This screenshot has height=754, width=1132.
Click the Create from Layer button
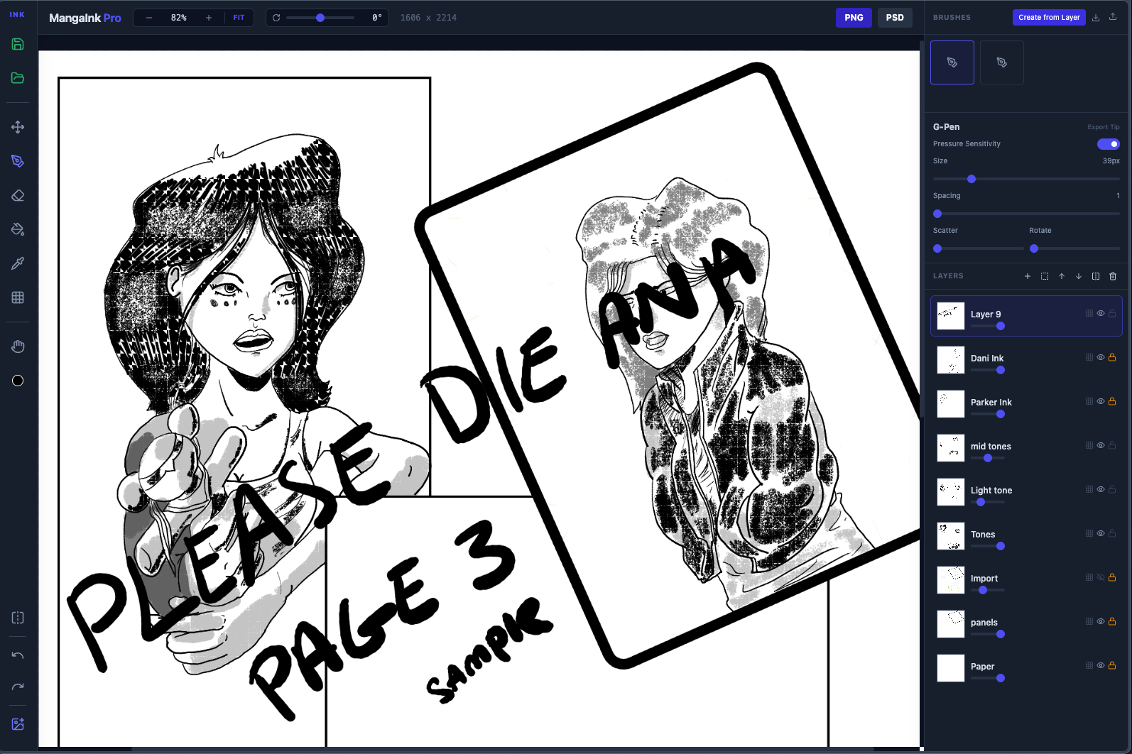pyautogui.click(x=1048, y=18)
